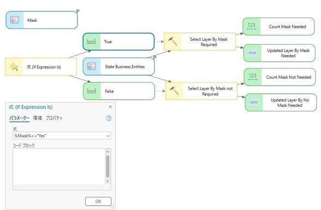The image size is (321, 210).
Task: Click layer icon on Updated Layer By Mask Needed
Action: (x=252, y=53)
